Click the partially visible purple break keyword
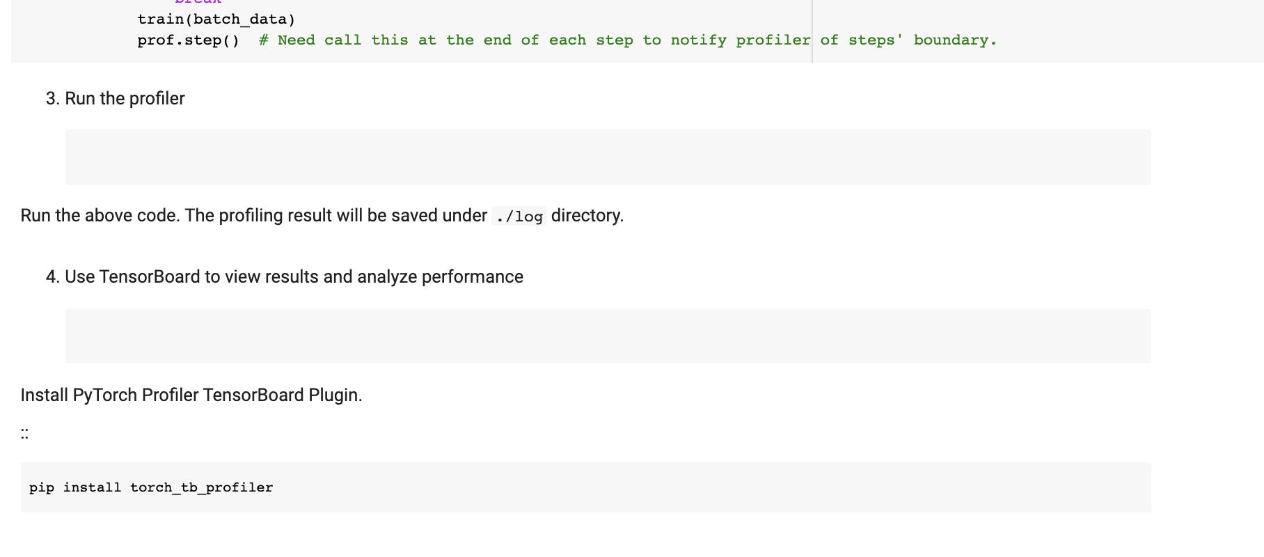Viewport: 1264px width, 557px height. [x=198, y=2]
